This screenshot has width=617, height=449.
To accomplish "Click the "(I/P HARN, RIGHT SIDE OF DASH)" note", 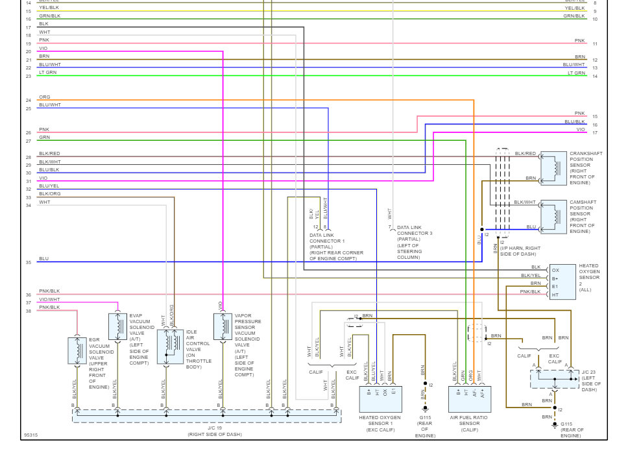I will [520, 251].
